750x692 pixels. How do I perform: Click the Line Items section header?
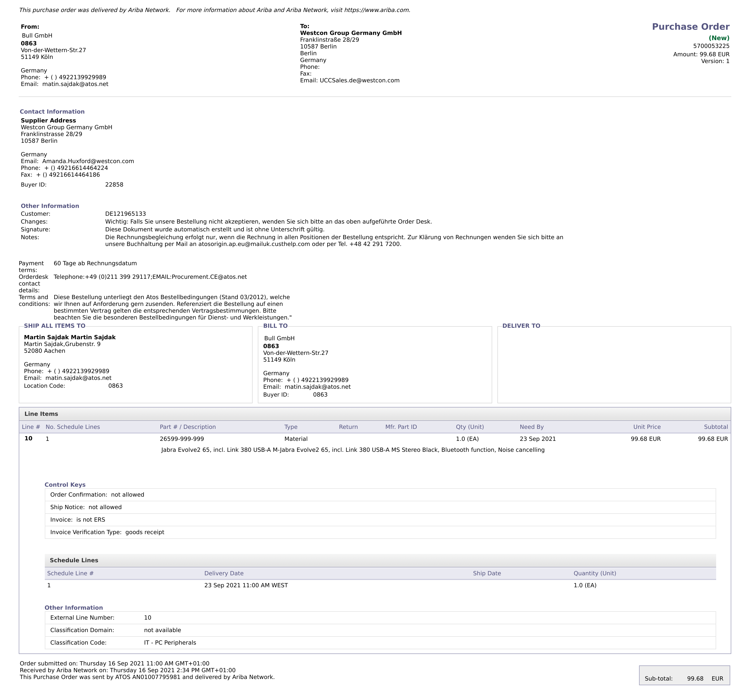[x=41, y=414]
